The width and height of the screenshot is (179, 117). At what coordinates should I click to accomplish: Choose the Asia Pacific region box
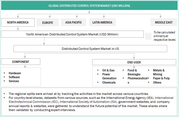73,23
